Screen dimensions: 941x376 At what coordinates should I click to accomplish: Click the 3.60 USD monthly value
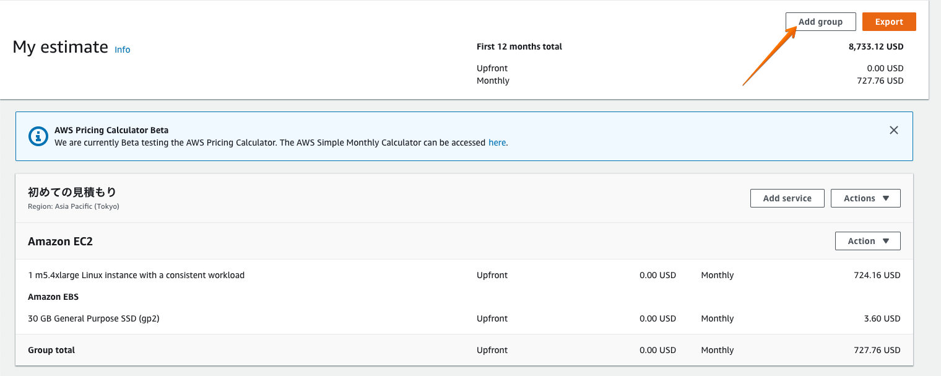point(882,318)
